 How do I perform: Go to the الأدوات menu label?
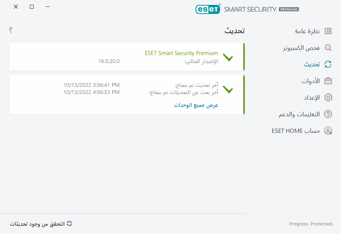[x=311, y=81]
